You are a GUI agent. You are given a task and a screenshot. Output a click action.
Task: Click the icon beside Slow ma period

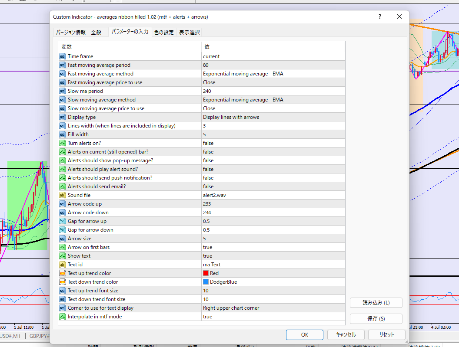pos(62,91)
